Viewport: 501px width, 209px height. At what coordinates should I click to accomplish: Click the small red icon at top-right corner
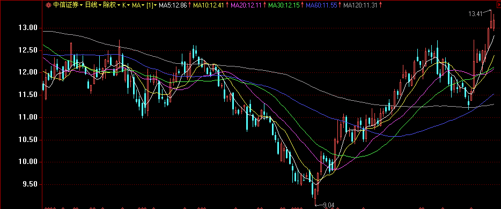click(498, 5)
